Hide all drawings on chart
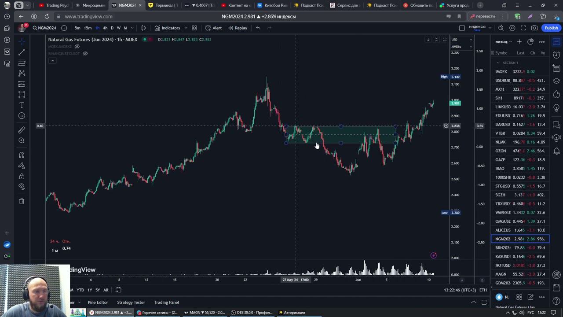The height and width of the screenshot is (317, 563). point(22,186)
